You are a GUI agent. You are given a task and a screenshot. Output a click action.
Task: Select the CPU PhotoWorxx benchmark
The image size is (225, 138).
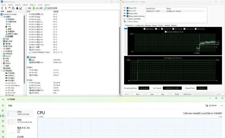(x=12, y=86)
